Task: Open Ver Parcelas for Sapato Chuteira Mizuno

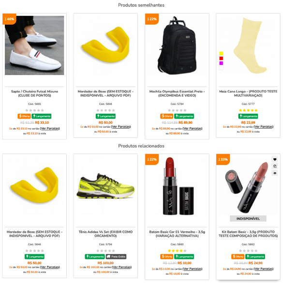Action: tap(50, 129)
